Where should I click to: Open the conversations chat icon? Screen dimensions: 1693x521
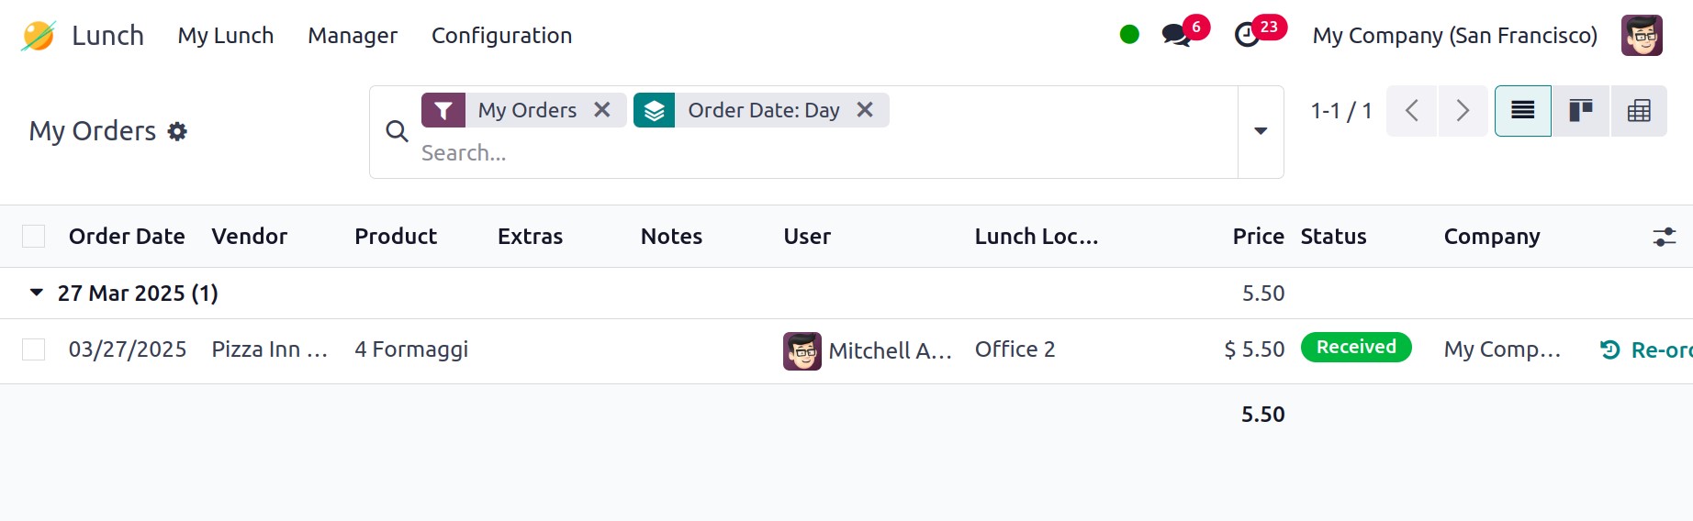click(x=1176, y=36)
